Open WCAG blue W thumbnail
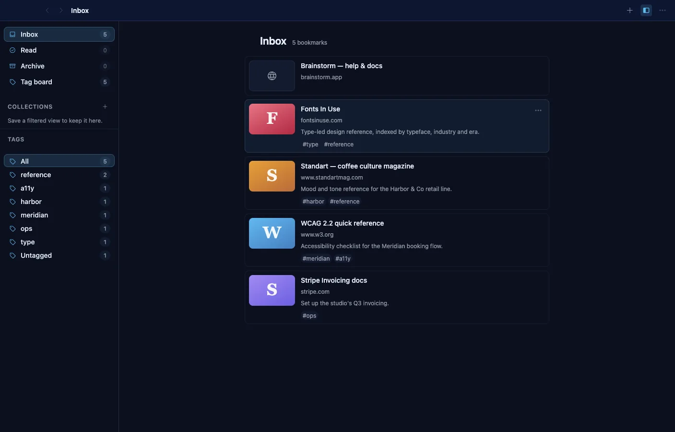The width and height of the screenshot is (675, 432). pos(272,233)
